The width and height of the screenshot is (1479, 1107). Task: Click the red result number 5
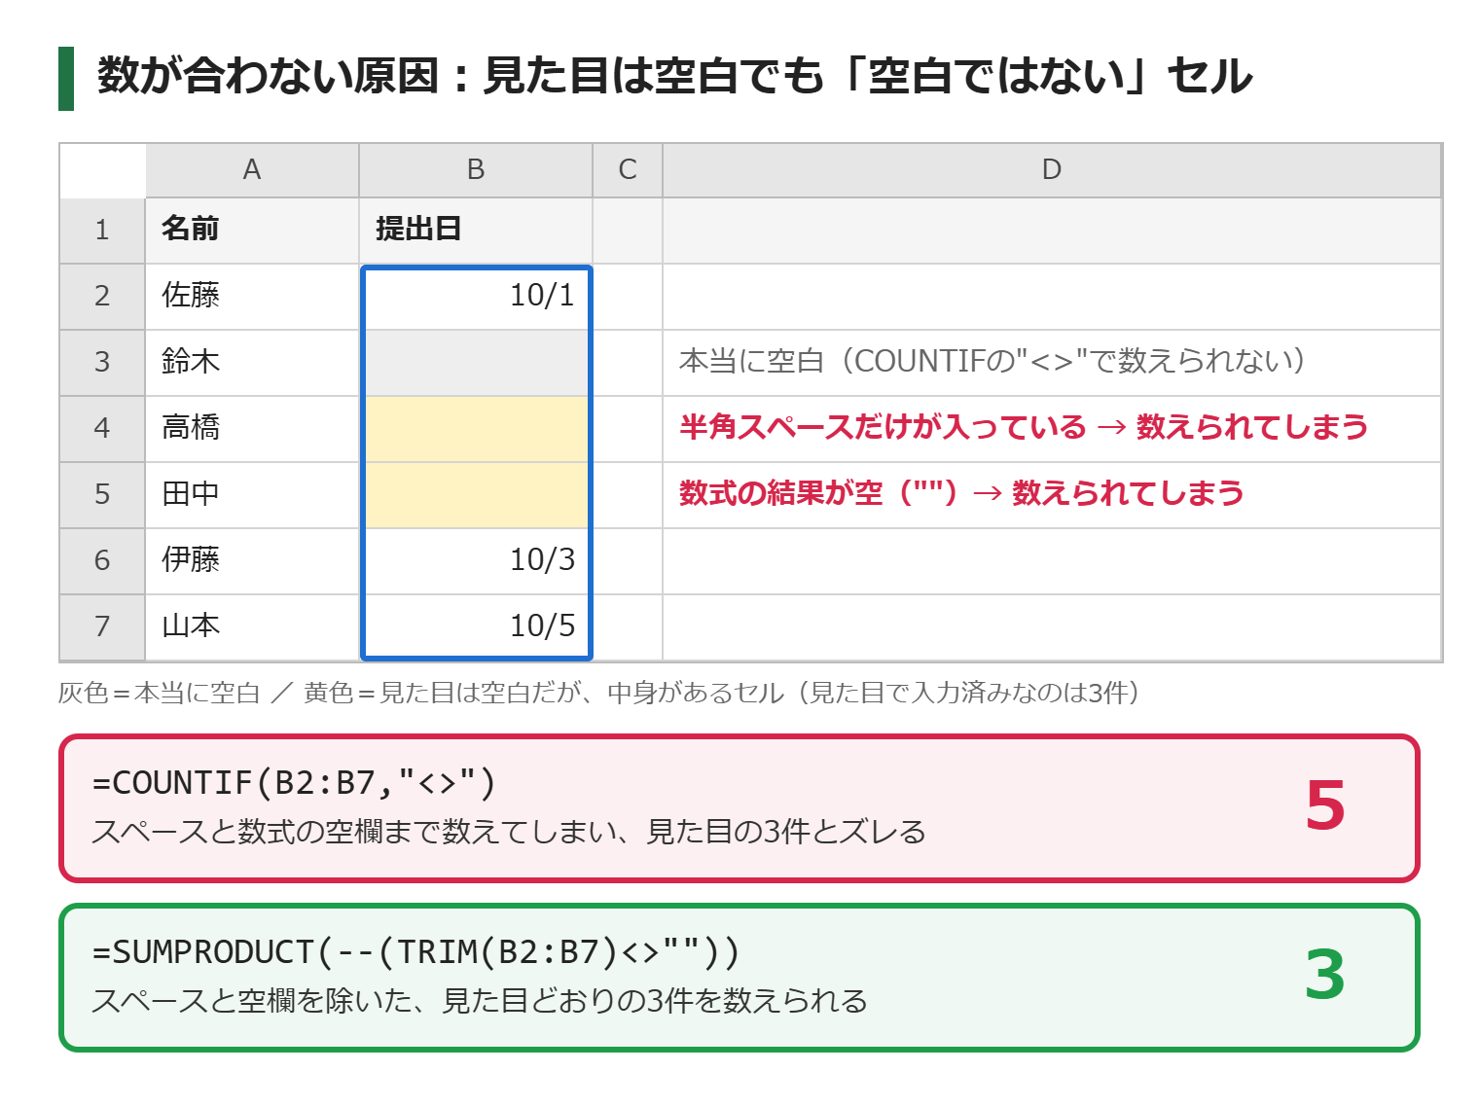1325,806
